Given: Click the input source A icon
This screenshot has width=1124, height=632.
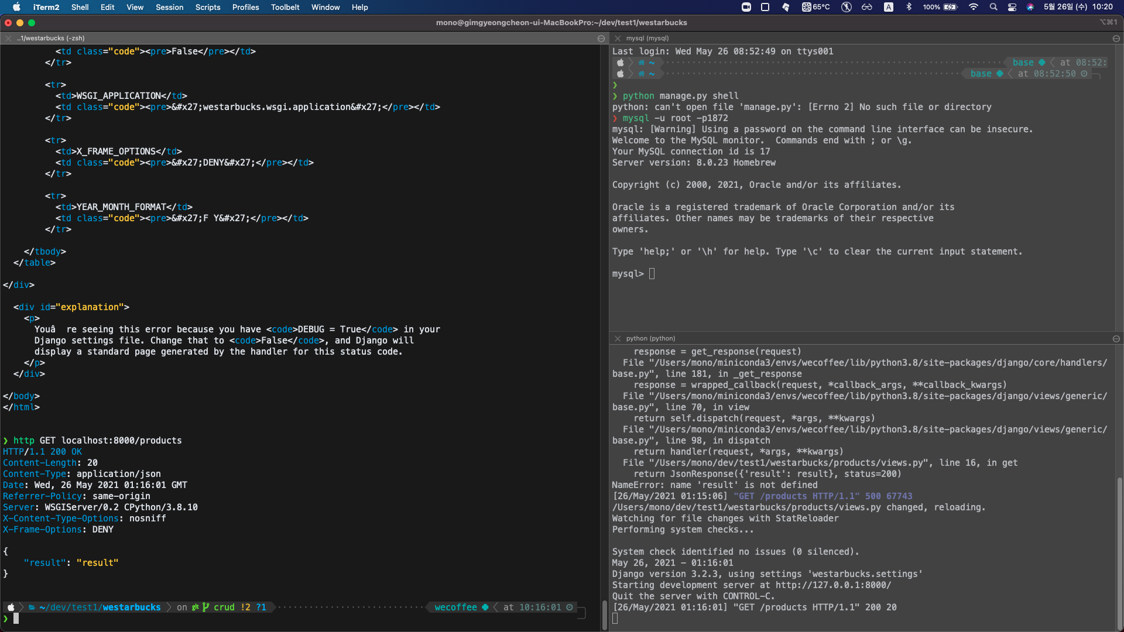Looking at the screenshot, I should (889, 7).
